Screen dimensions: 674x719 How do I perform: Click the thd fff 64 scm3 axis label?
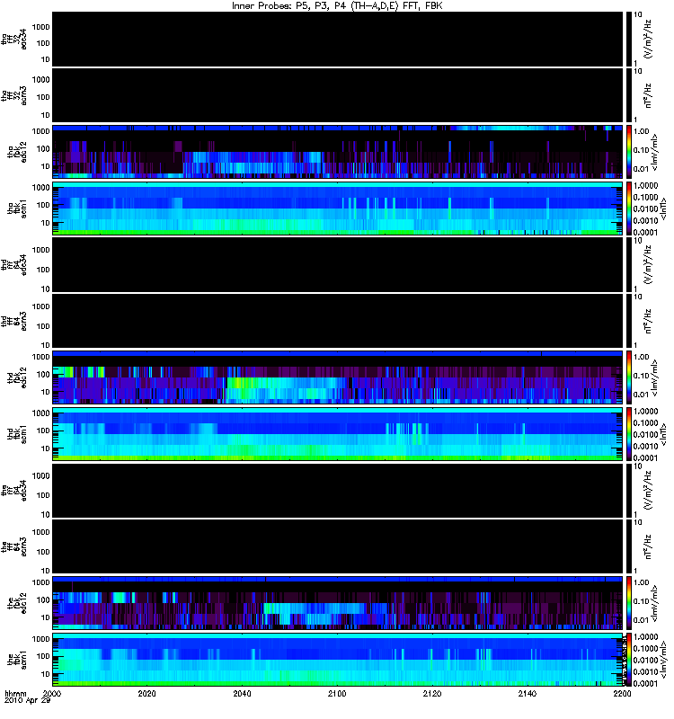tap(13, 321)
